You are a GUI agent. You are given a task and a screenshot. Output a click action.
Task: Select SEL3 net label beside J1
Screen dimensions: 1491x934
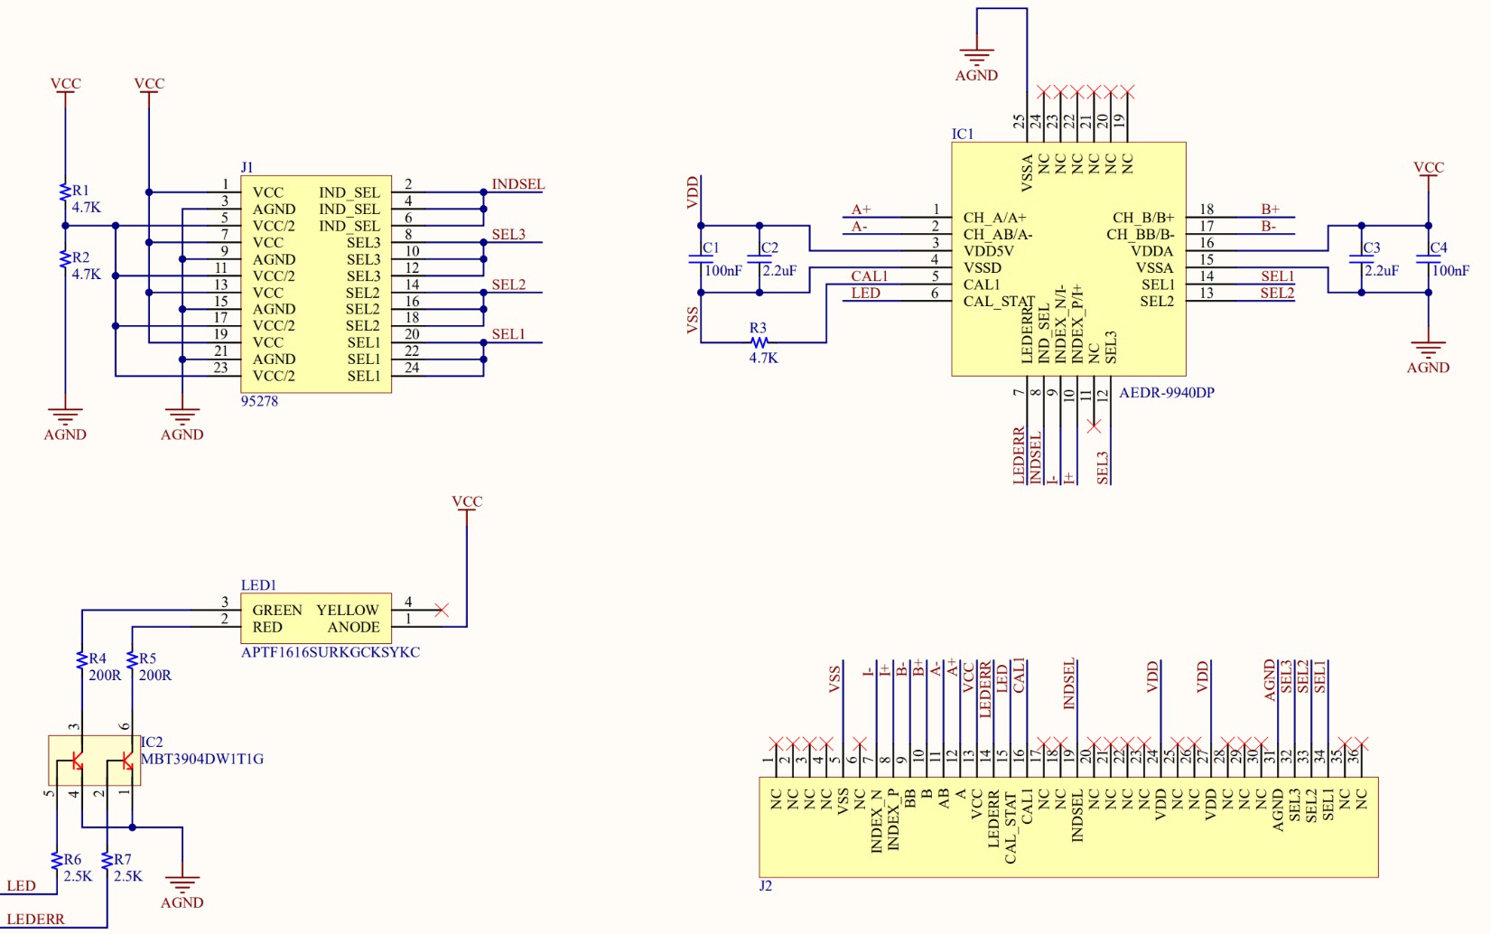508,235
